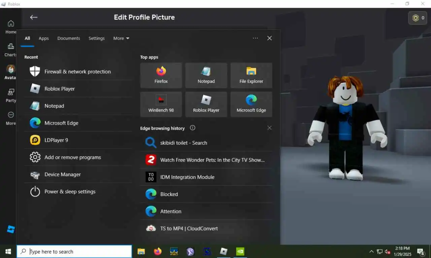The height and width of the screenshot is (258, 431).
Task: Show hidden system tray icons
Action: 371,251
